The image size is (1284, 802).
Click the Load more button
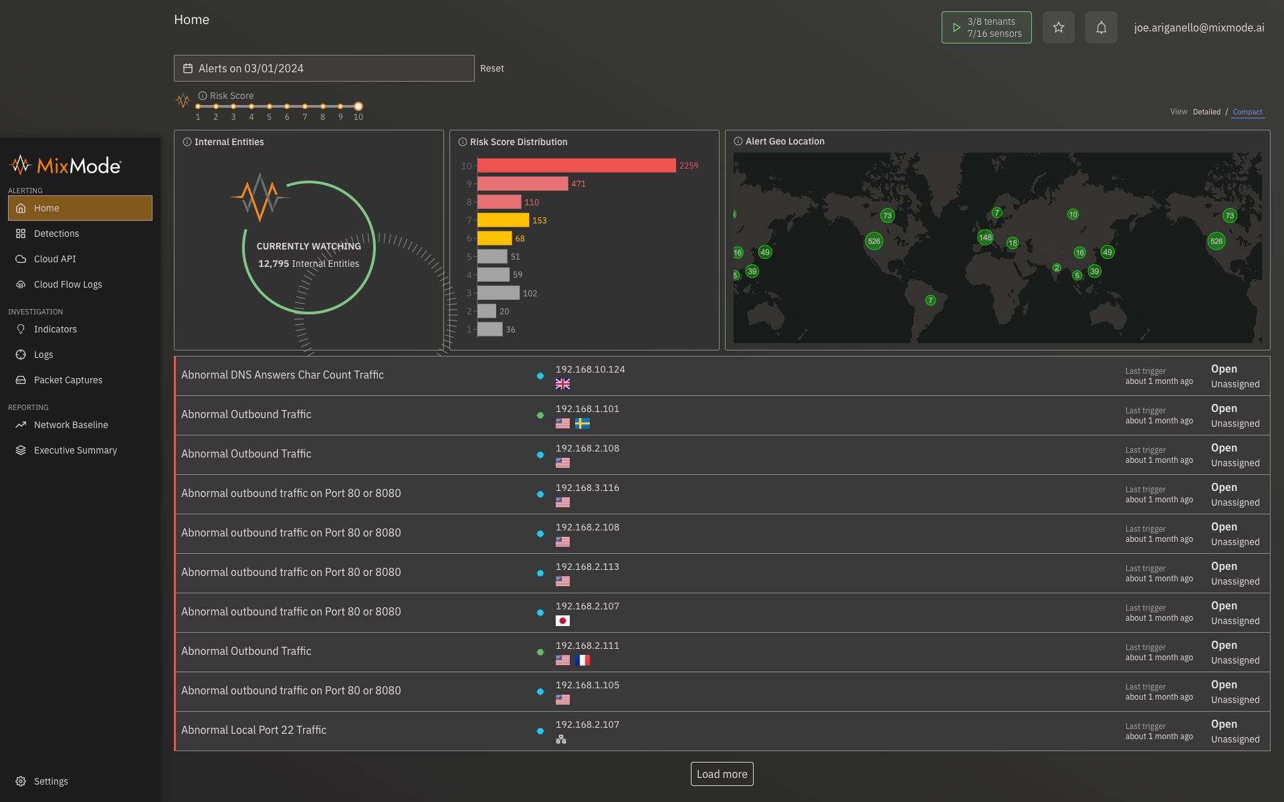pyautogui.click(x=722, y=774)
